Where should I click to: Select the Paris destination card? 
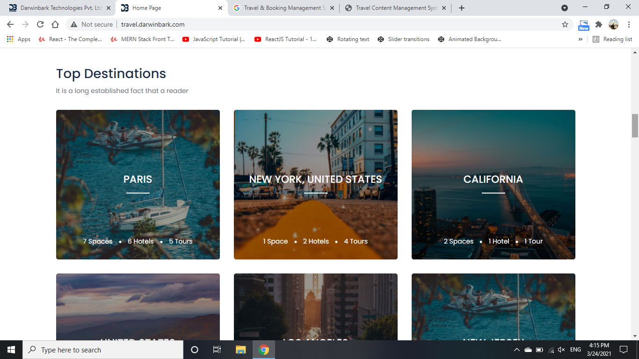138,185
